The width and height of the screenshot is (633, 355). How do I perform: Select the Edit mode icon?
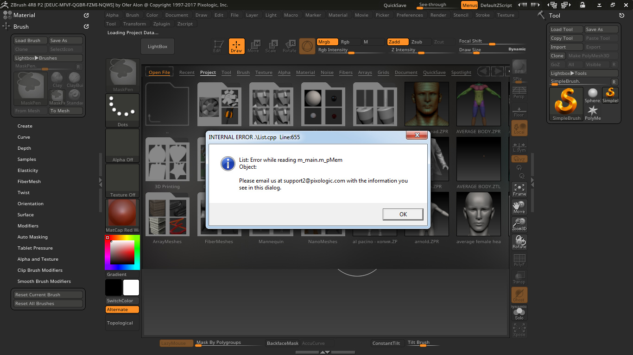(217, 46)
